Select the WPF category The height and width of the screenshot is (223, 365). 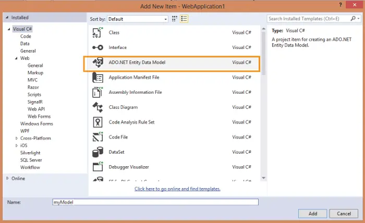pos(25,131)
